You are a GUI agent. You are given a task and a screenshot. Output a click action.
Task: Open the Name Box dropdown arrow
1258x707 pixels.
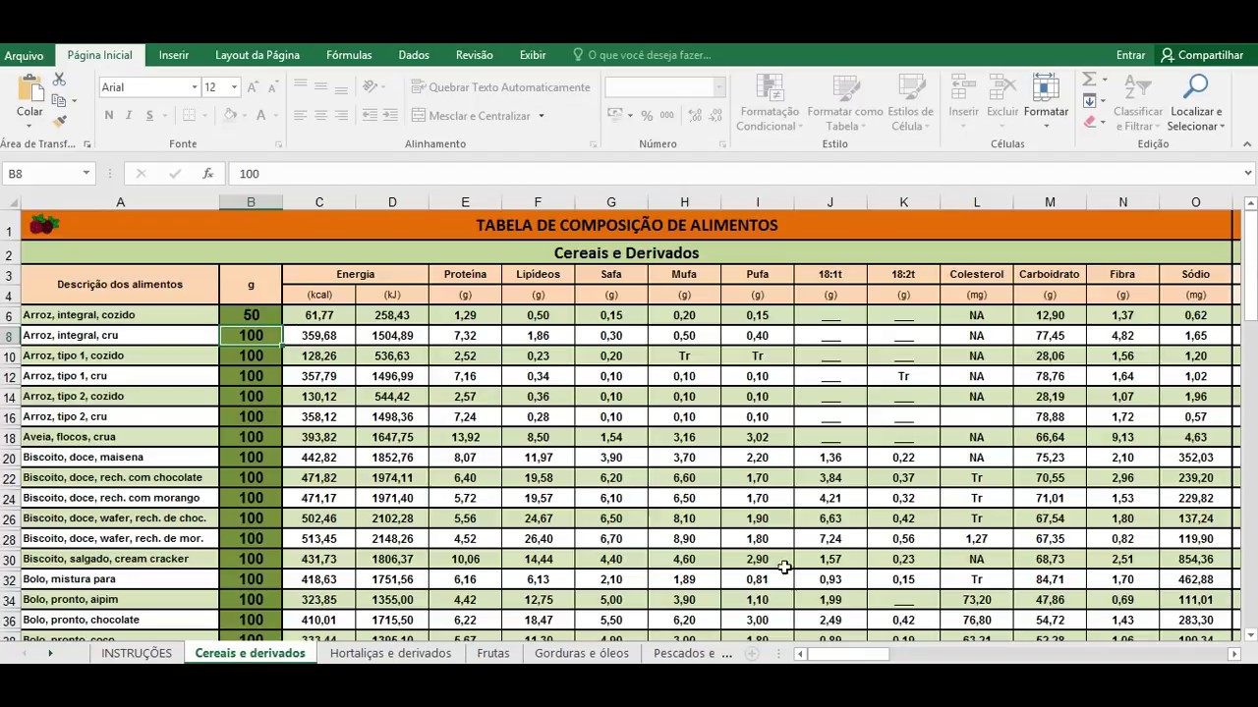[86, 174]
